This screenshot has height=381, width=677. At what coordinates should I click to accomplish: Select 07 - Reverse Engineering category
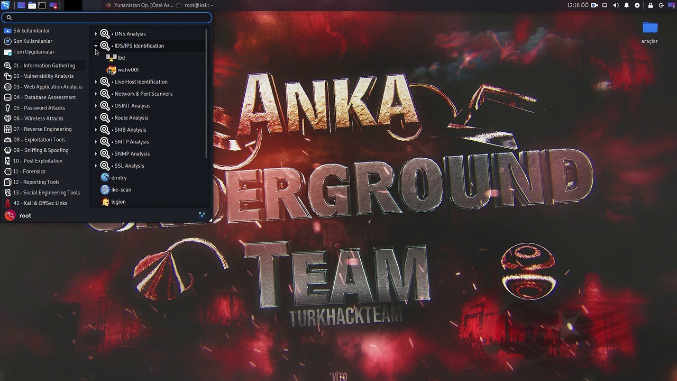43,129
